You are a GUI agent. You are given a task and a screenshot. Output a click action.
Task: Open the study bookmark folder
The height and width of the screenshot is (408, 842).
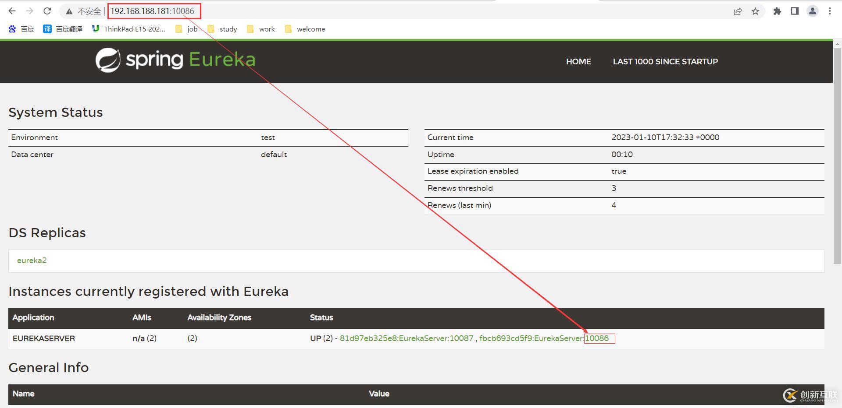coord(222,29)
